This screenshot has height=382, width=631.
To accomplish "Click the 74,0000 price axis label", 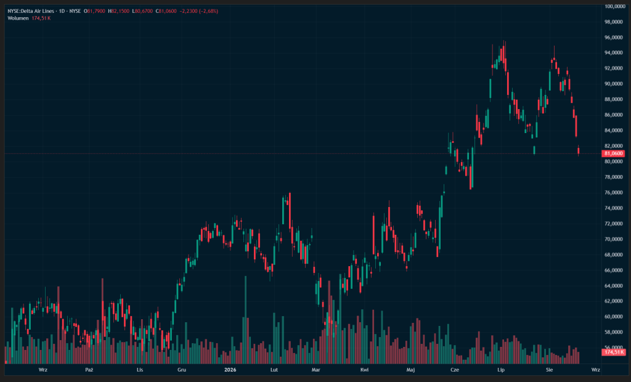I will coord(614,208).
